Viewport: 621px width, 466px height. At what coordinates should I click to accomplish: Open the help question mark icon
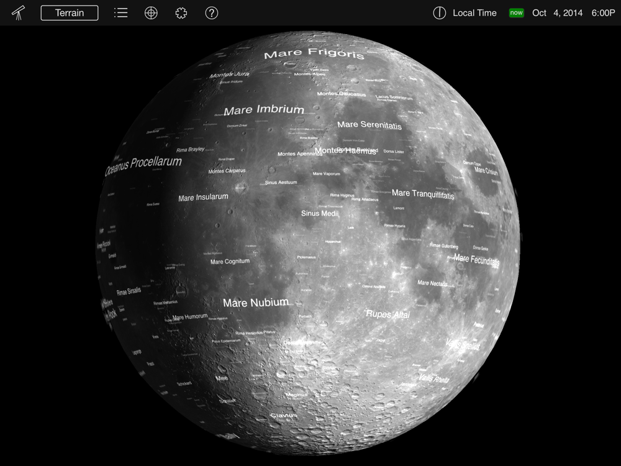pyautogui.click(x=212, y=12)
